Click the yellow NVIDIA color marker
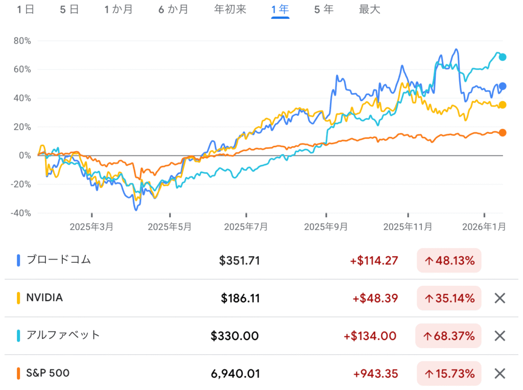Screen dimensions: 523x390 pos(19,298)
